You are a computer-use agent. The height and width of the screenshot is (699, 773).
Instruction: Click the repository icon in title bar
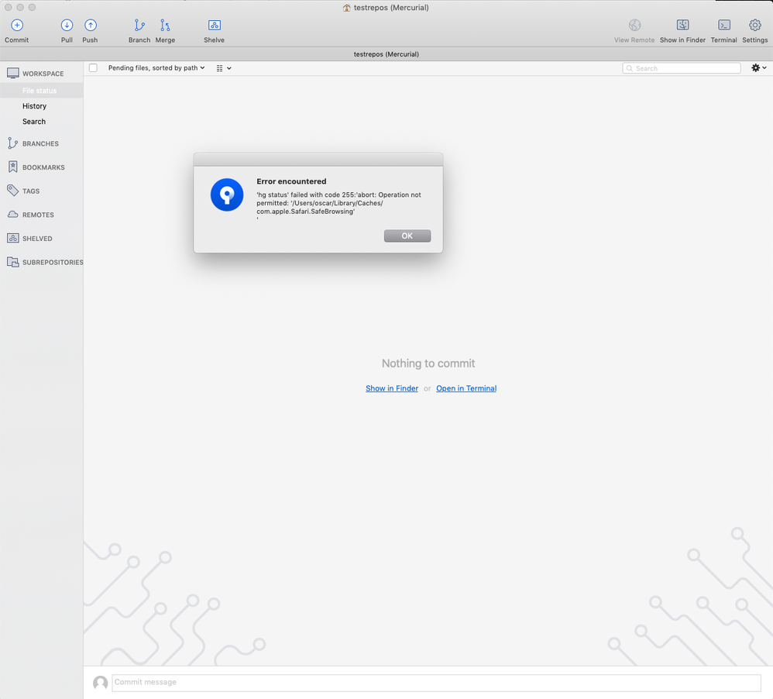[346, 8]
